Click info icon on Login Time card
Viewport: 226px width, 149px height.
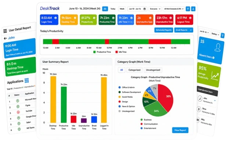click(55, 18)
